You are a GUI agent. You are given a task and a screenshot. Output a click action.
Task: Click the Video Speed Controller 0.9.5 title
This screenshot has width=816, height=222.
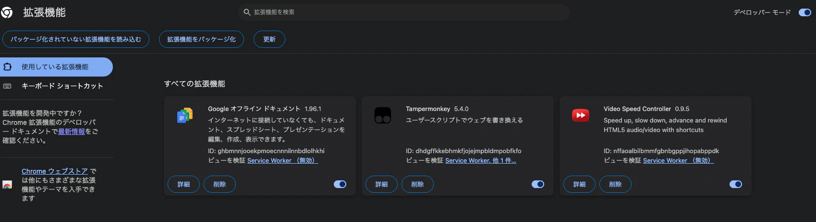pyautogui.click(x=646, y=109)
